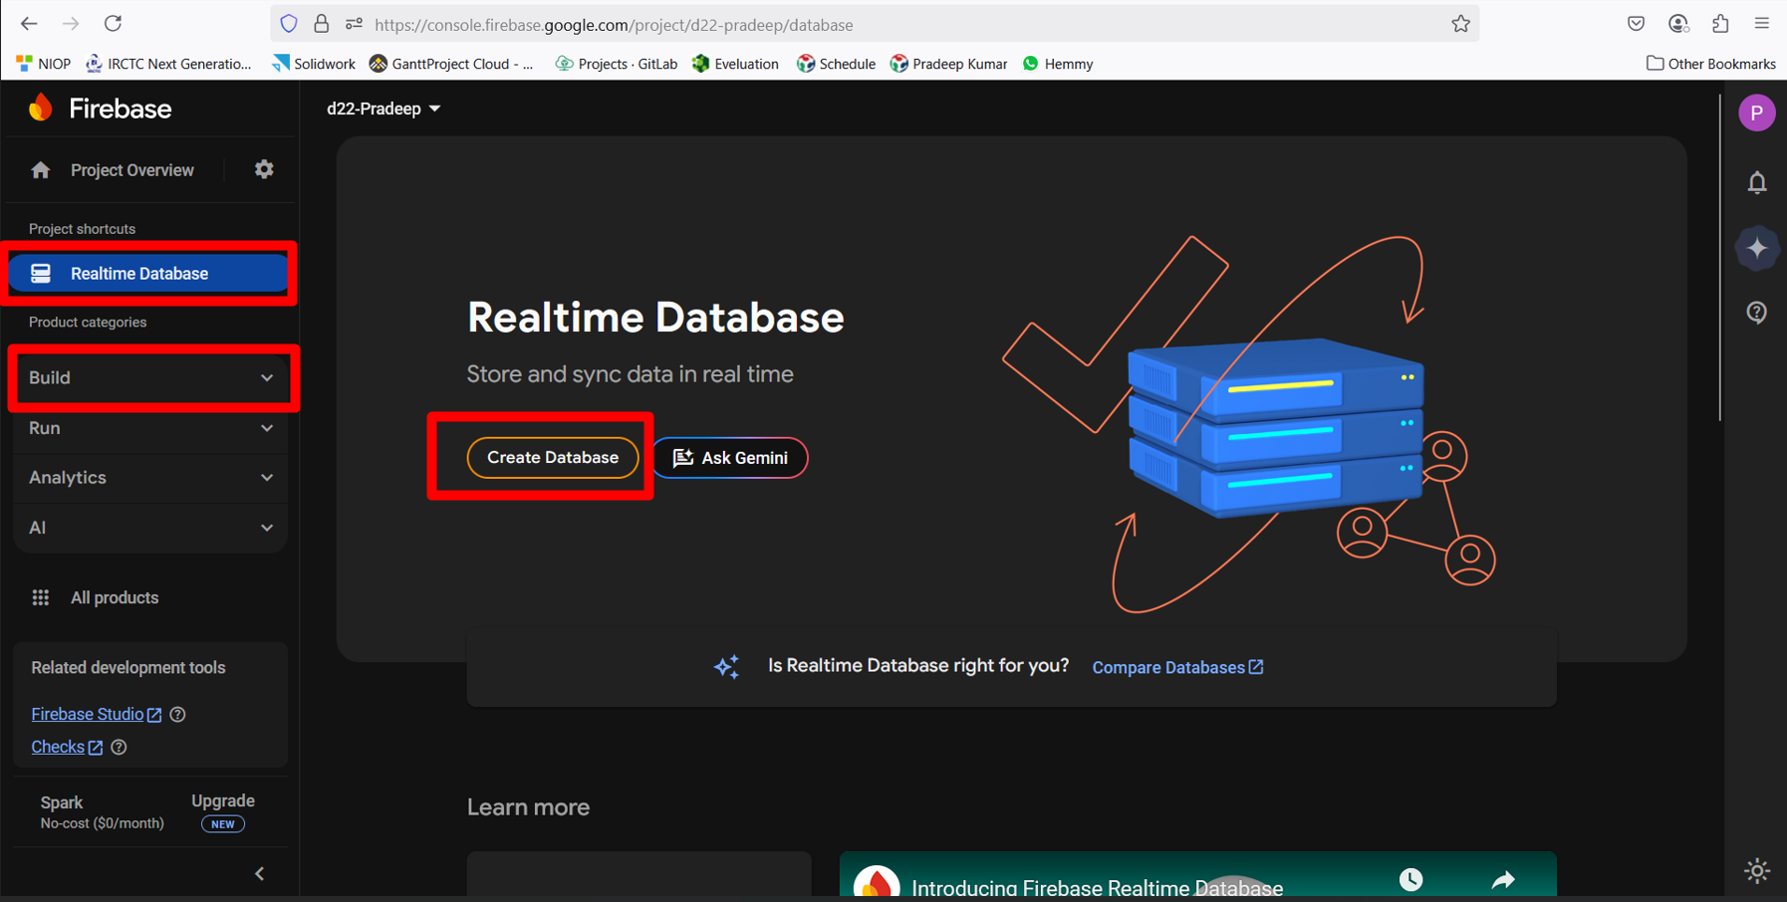Open browser account icon

1678,24
